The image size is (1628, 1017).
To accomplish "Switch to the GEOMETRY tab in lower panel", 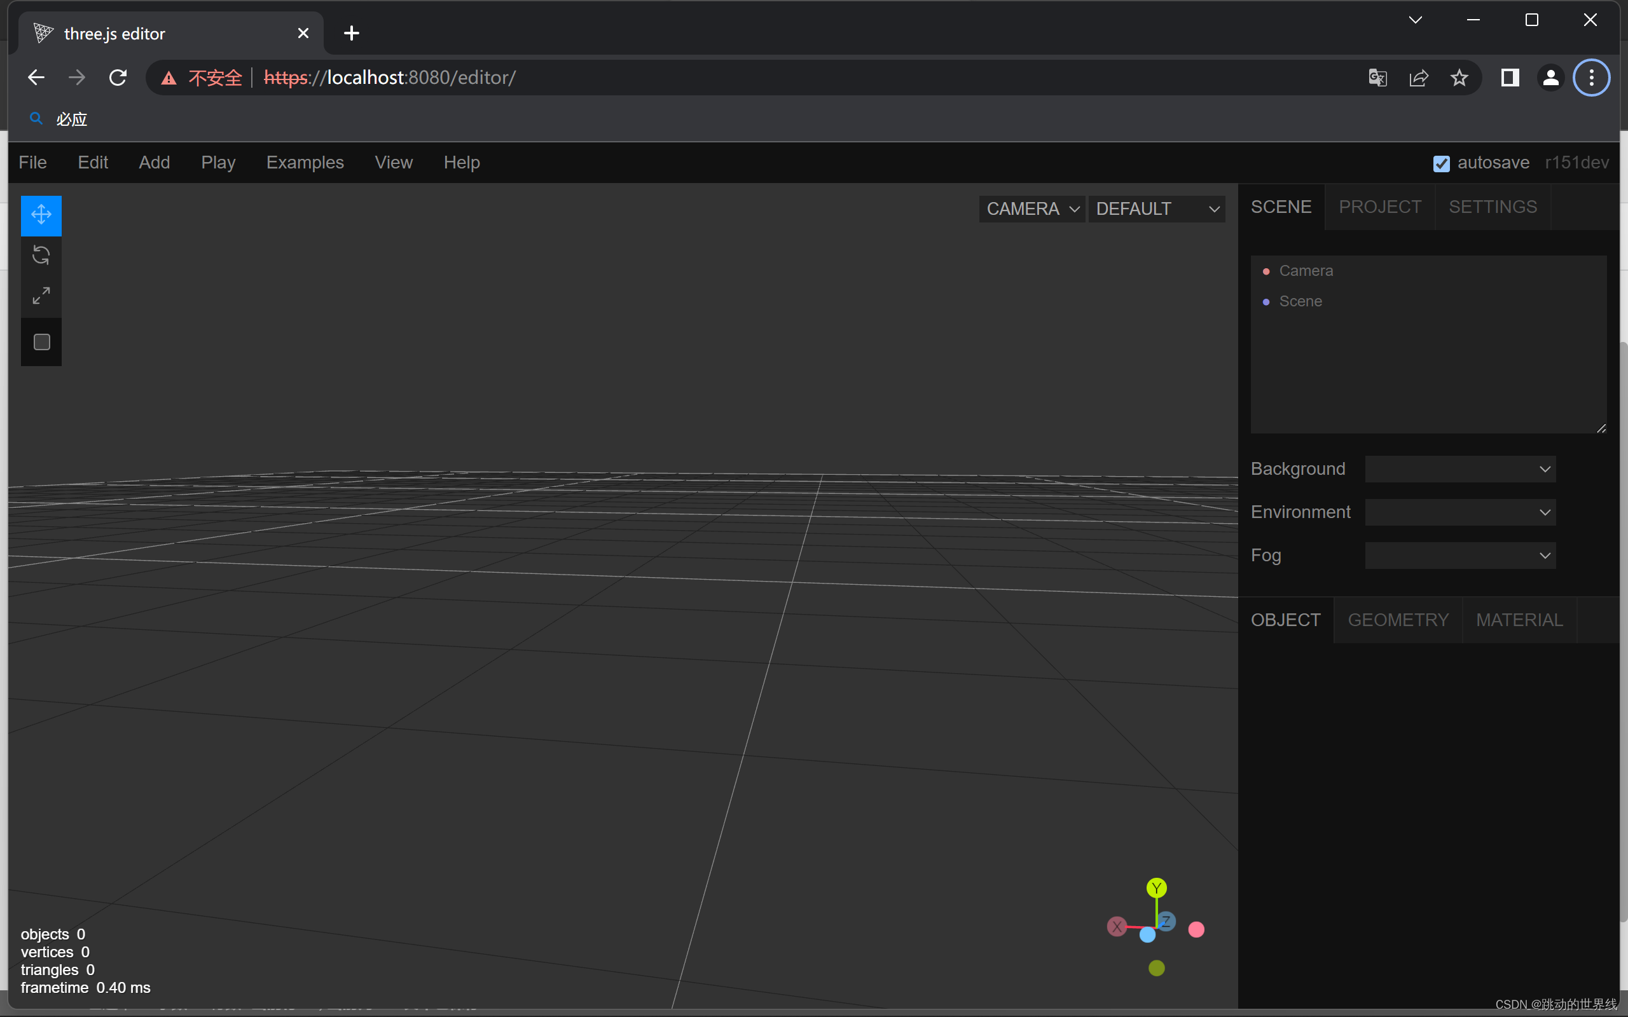I will 1397,620.
